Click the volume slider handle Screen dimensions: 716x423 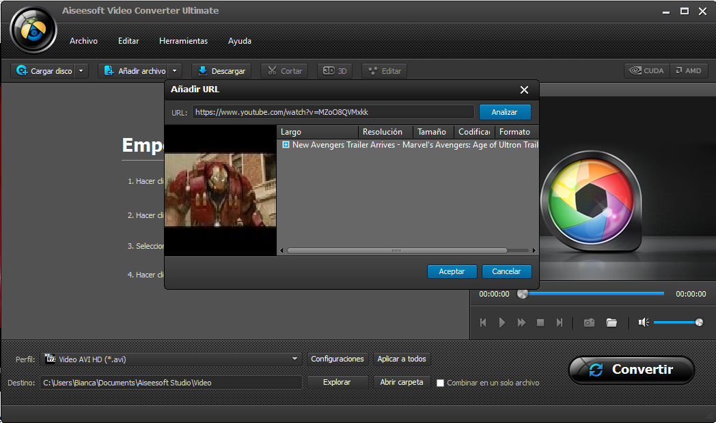pos(699,323)
